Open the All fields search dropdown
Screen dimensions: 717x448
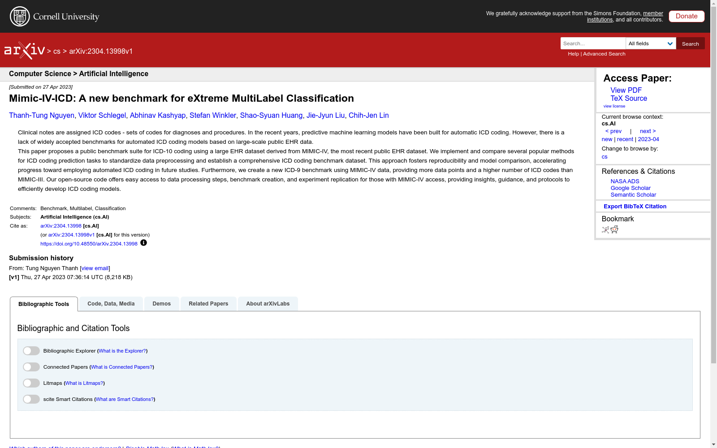pyautogui.click(x=651, y=43)
